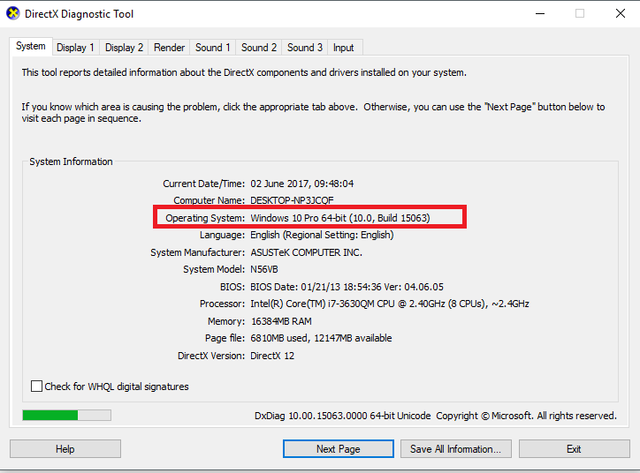Click the BIOS Date value text
The image size is (640, 473).
347,287
